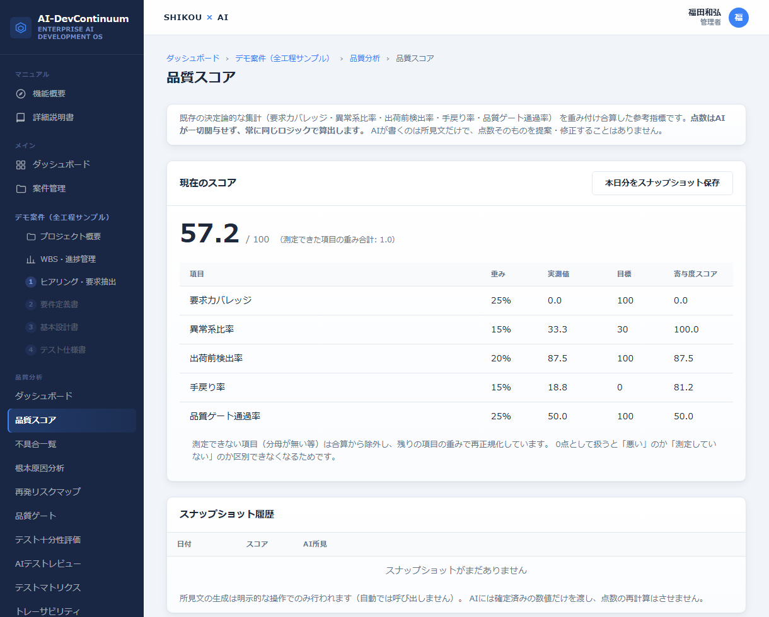Click the 手戻り率 row label
The height and width of the screenshot is (617, 769).
tap(207, 387)
